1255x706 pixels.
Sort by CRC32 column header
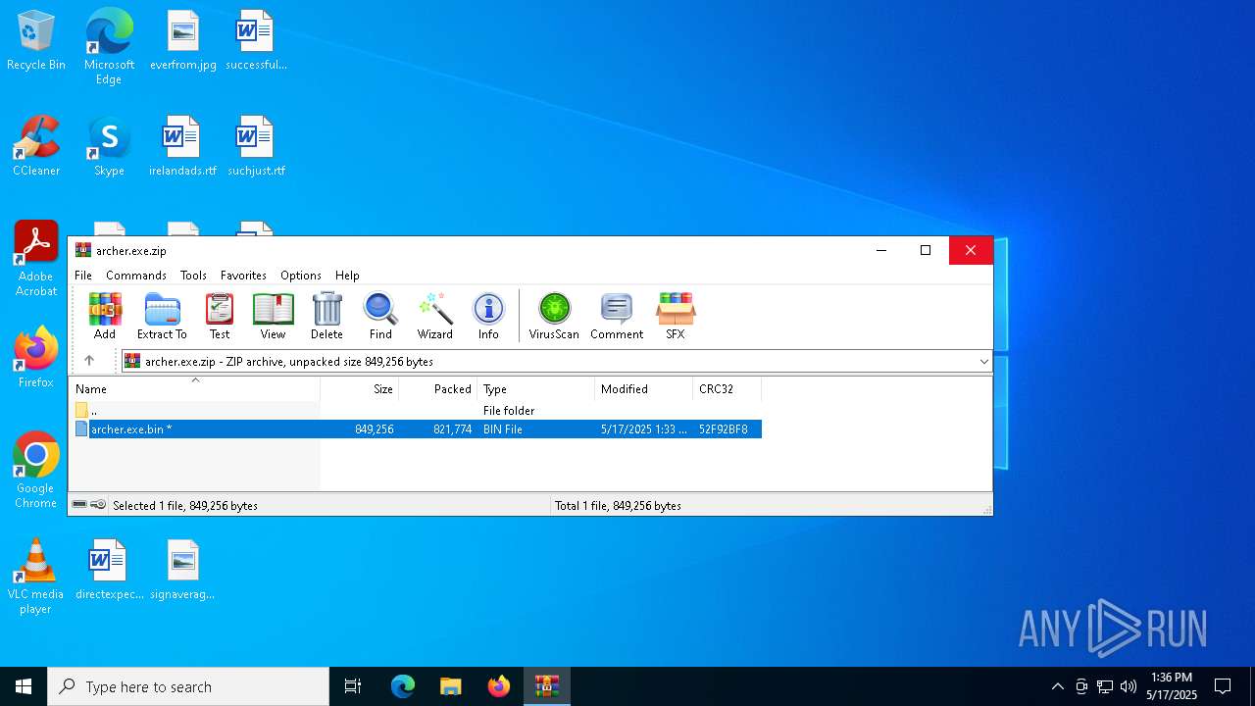(x=727, y=389)
